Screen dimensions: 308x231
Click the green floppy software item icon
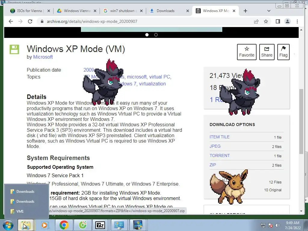click(14, 49)
